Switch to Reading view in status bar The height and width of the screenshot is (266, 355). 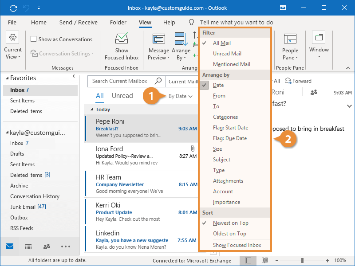(264, 261)
